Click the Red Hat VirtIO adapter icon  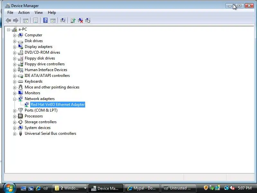pyautogui.click(x=27, y=104)
